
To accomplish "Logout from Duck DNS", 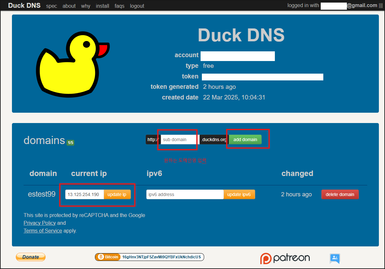I will click(x=137, y=6).
